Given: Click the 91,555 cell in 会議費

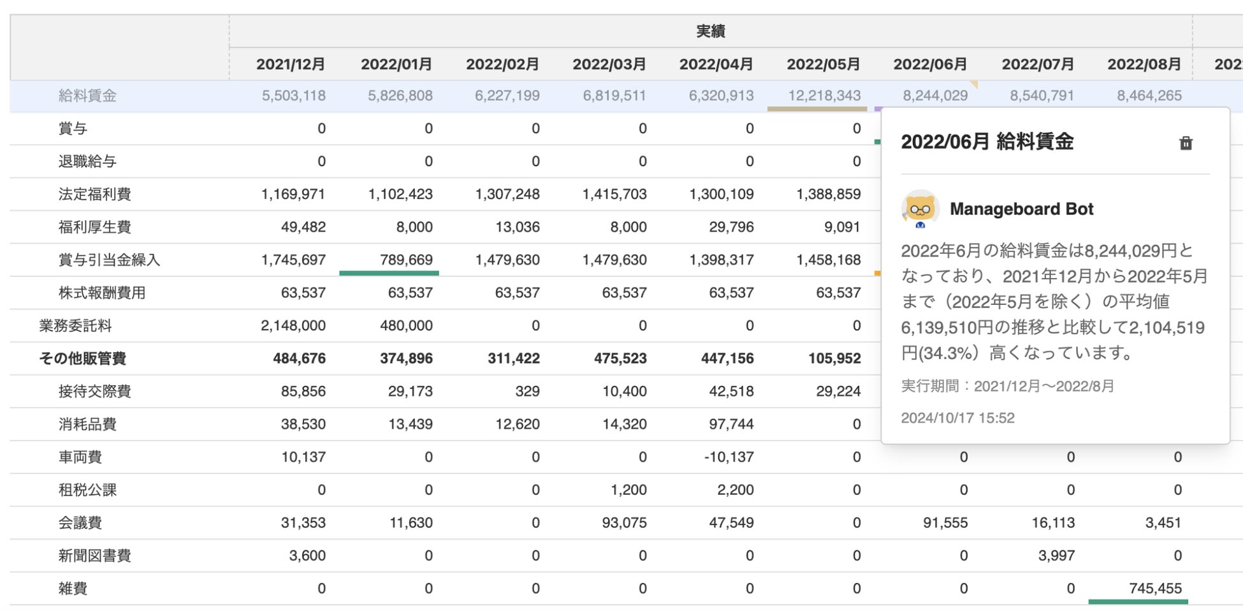Looking at the screenshot, I should coord(945,523).
